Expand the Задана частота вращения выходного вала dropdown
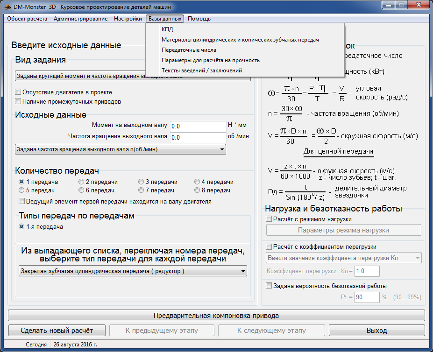The width and height of the screenshot is (433, 352). click(x=121, y=149)
